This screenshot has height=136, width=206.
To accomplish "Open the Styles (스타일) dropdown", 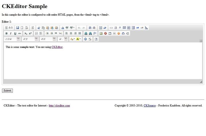I will point(12,39).
